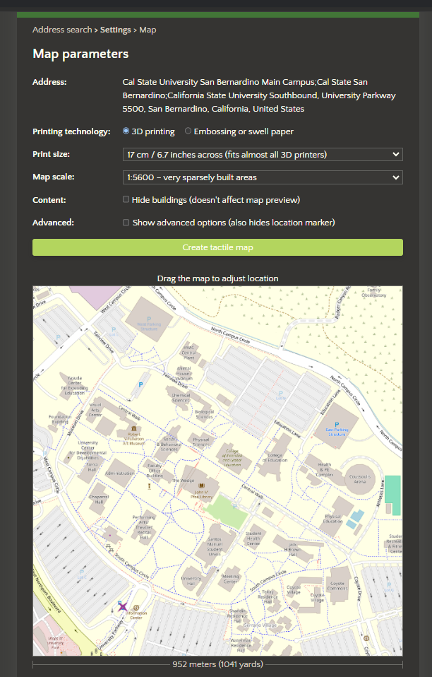Image resolution: width=432 pixels, height=677 pixels.
Task: Click the Create tactile map button
Action: point(217,247)
